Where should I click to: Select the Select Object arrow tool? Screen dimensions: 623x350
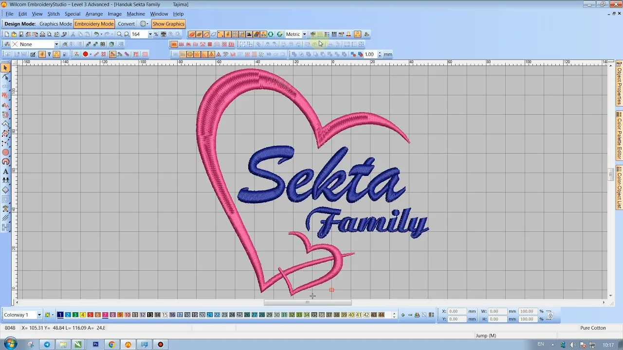pos(6,68)
